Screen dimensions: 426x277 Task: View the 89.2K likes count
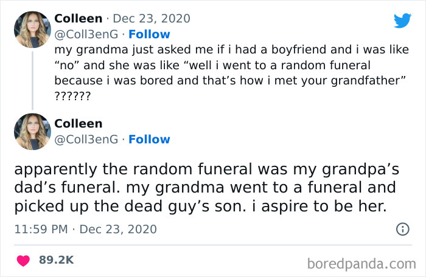56,260
